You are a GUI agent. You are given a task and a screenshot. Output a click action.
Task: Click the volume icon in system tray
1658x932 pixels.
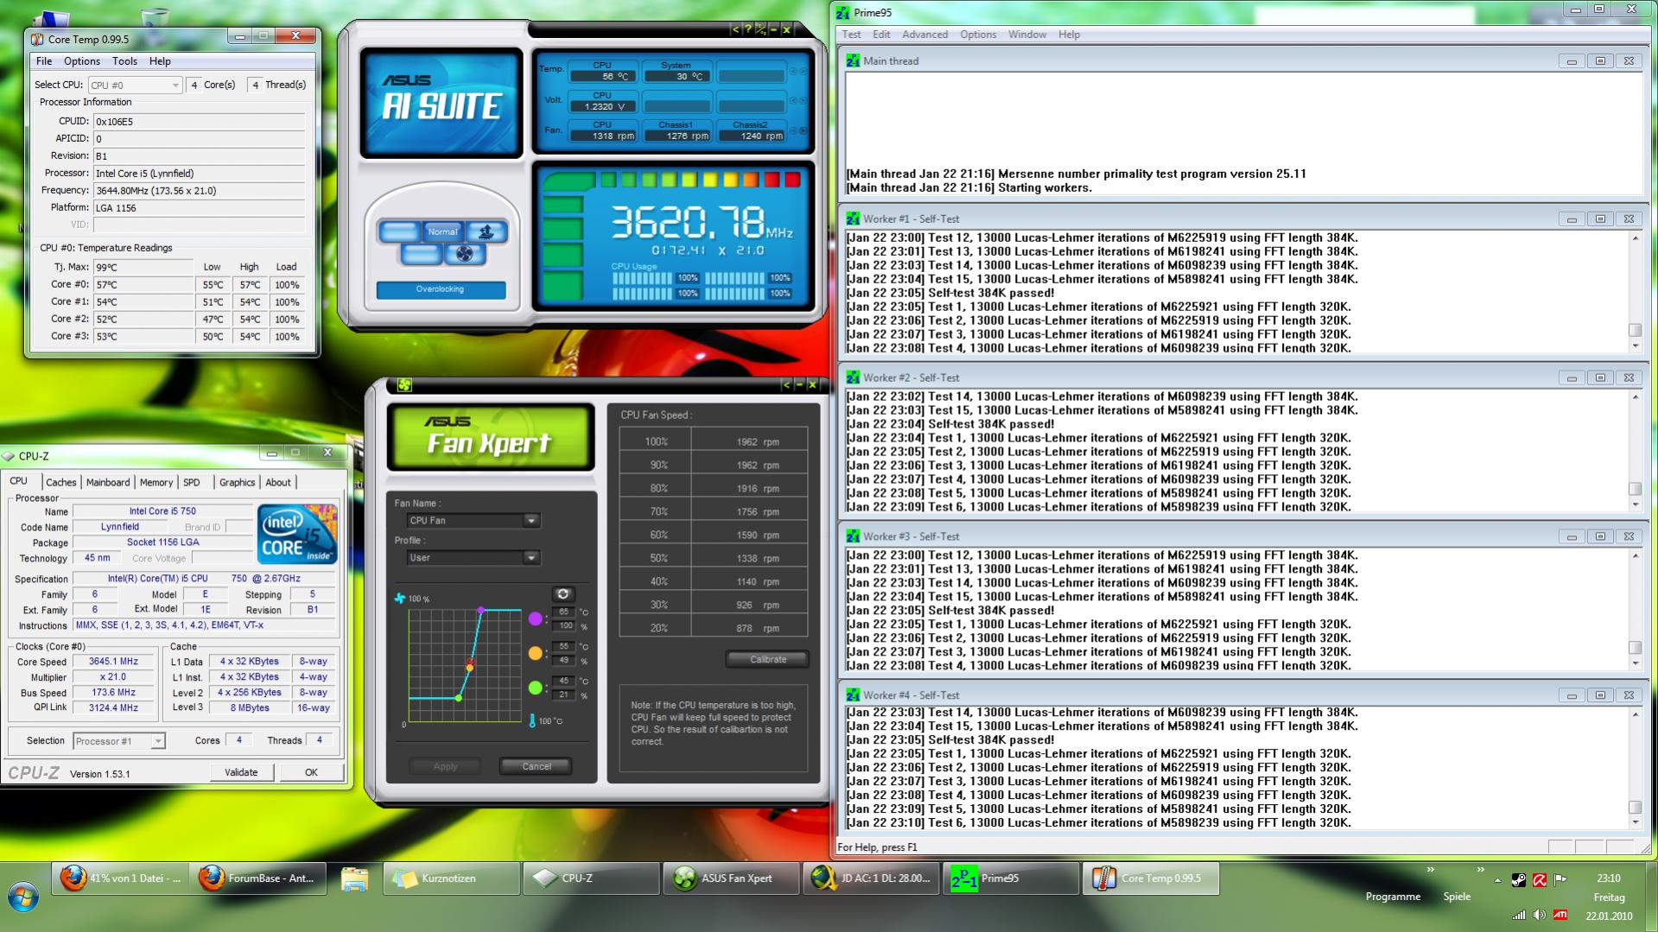click(x=1540, y=915)
